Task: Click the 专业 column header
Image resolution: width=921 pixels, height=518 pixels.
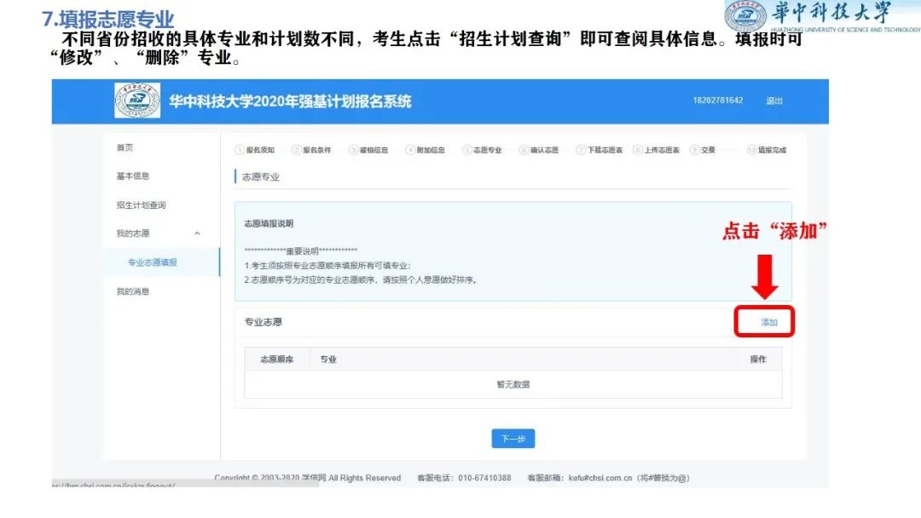Action: click(x=328, y=359)
